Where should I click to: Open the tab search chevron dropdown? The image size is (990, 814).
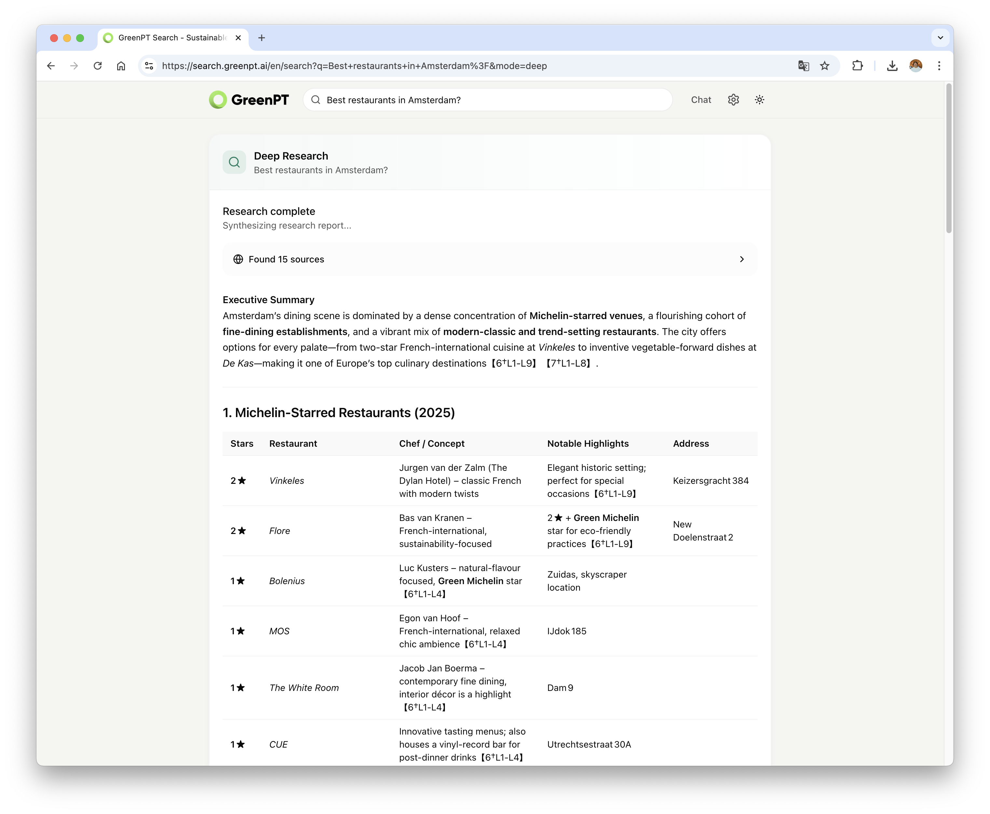click(x=940, y=38)
